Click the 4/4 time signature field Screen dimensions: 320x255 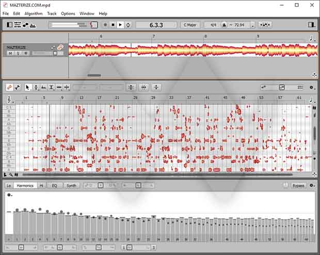(x=213, y=25)
